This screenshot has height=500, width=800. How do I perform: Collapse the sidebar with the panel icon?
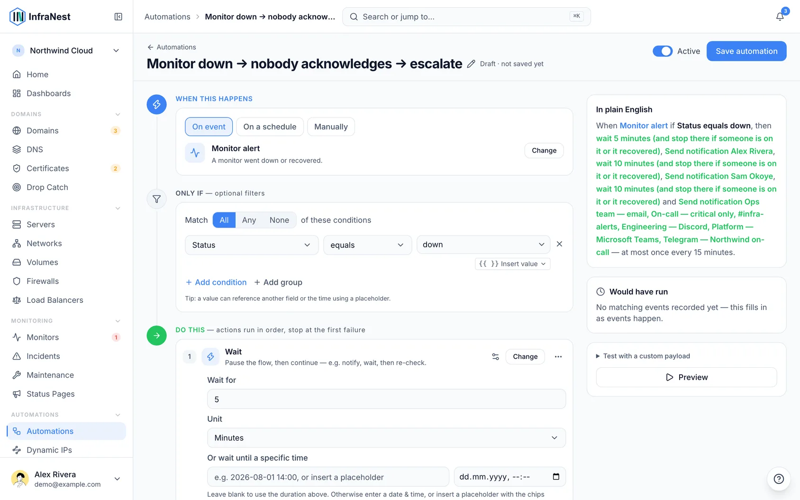point(118,17)
